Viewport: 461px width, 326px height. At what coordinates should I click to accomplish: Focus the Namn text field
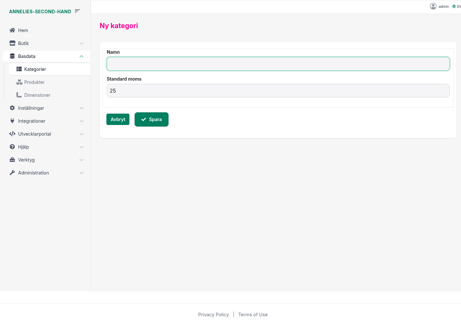(x=278, y=64)
